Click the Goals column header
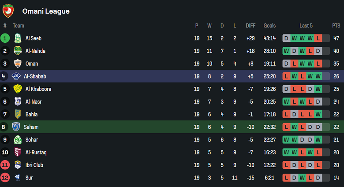Viewport: 344px width, 187px height. 269,26
